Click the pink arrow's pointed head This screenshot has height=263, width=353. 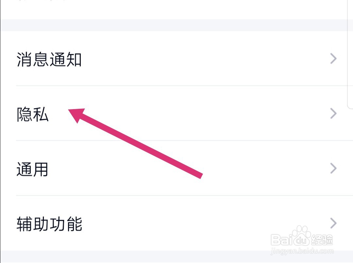click(76, 114)
